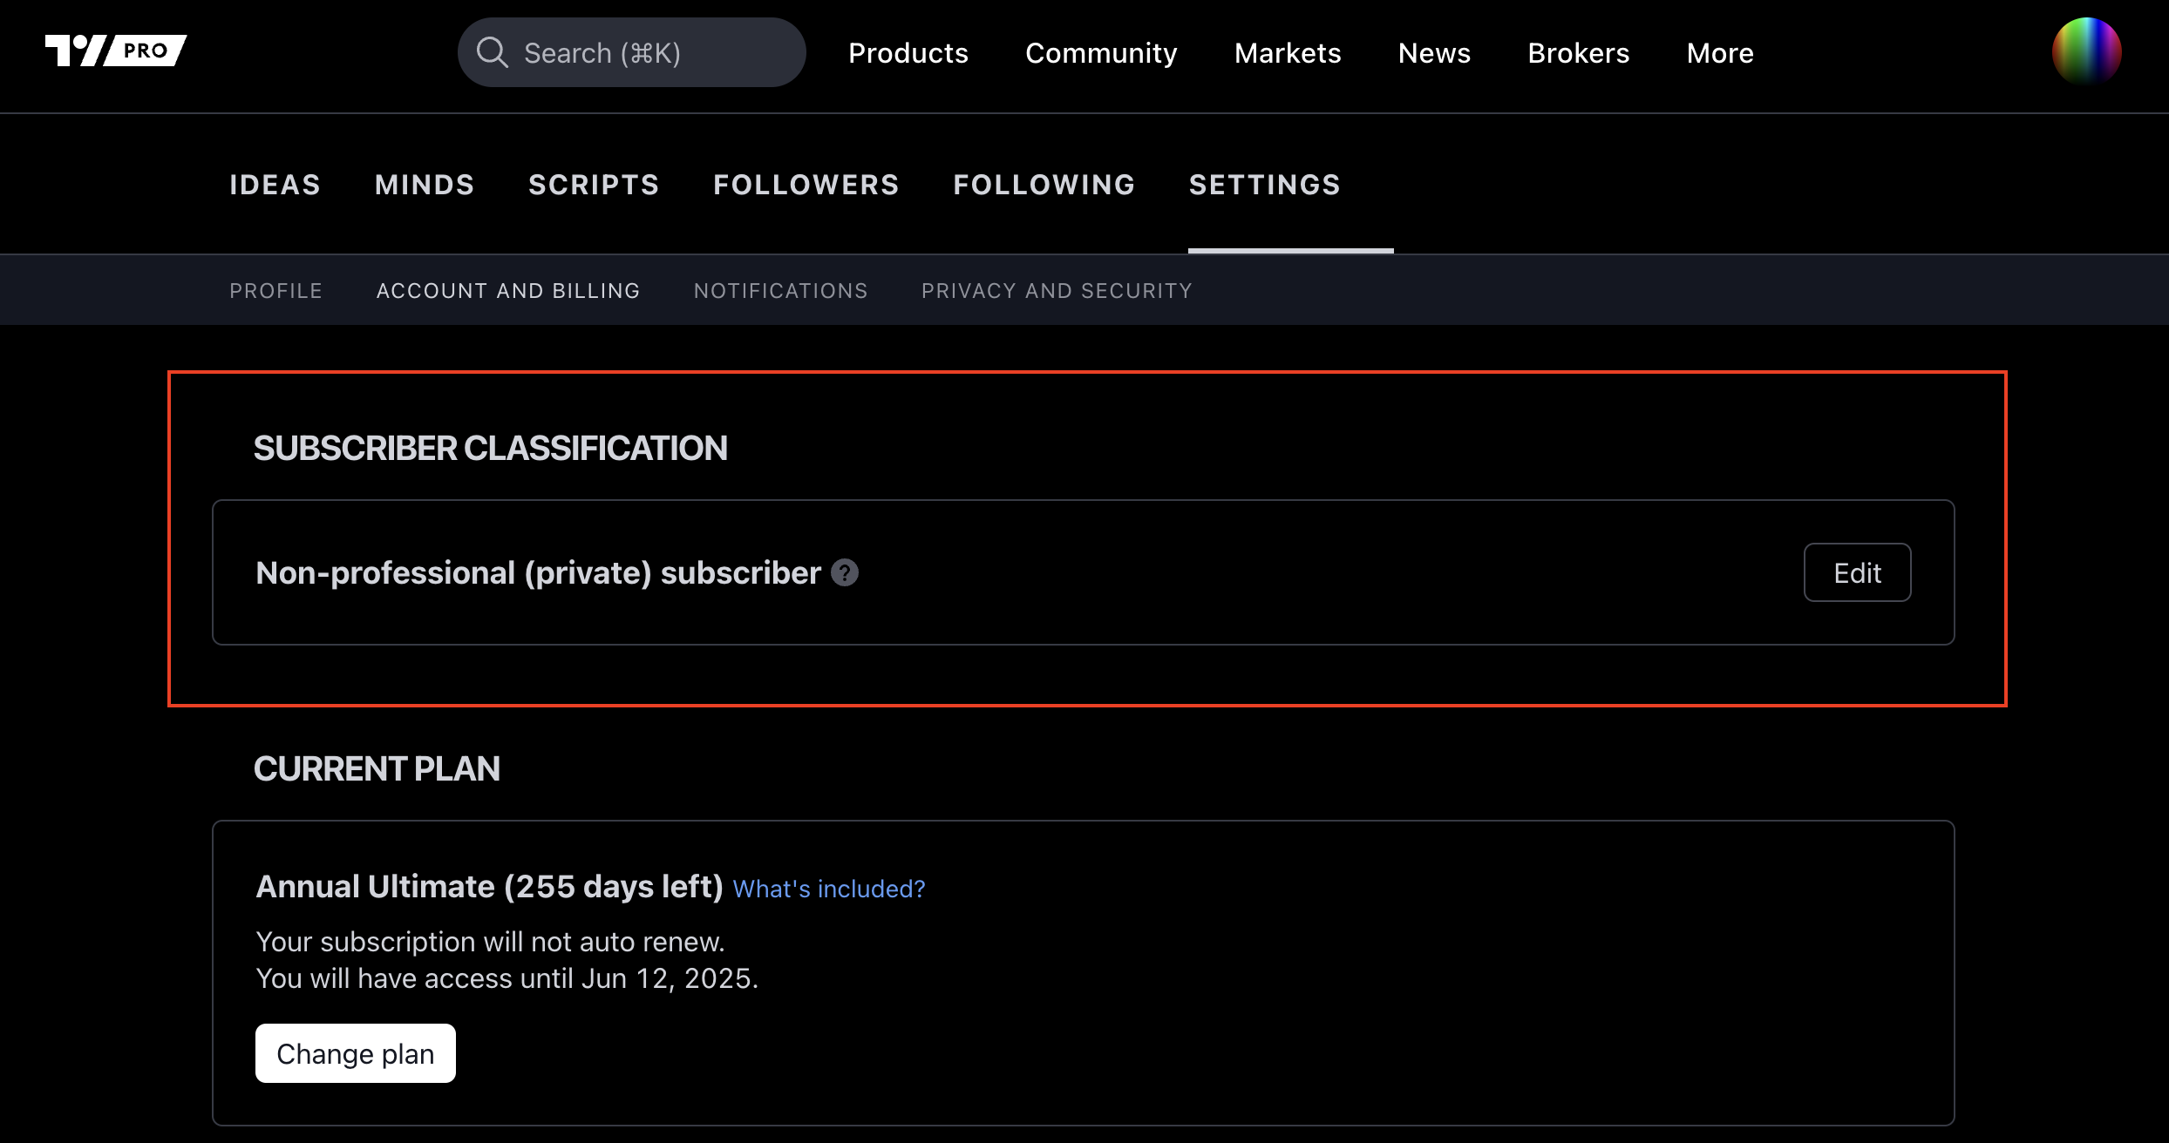The image size is (2169, 1143).
Task: Open Privacy and Security settings
Action: pyautogui.click(x=1057, y=291)
